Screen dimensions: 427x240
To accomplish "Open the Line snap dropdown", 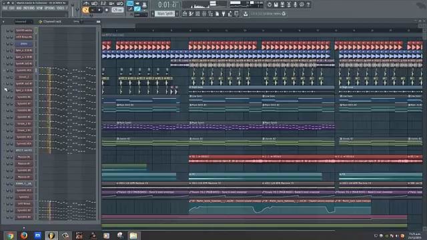I will pyautogui.click(x=141, y=15).
